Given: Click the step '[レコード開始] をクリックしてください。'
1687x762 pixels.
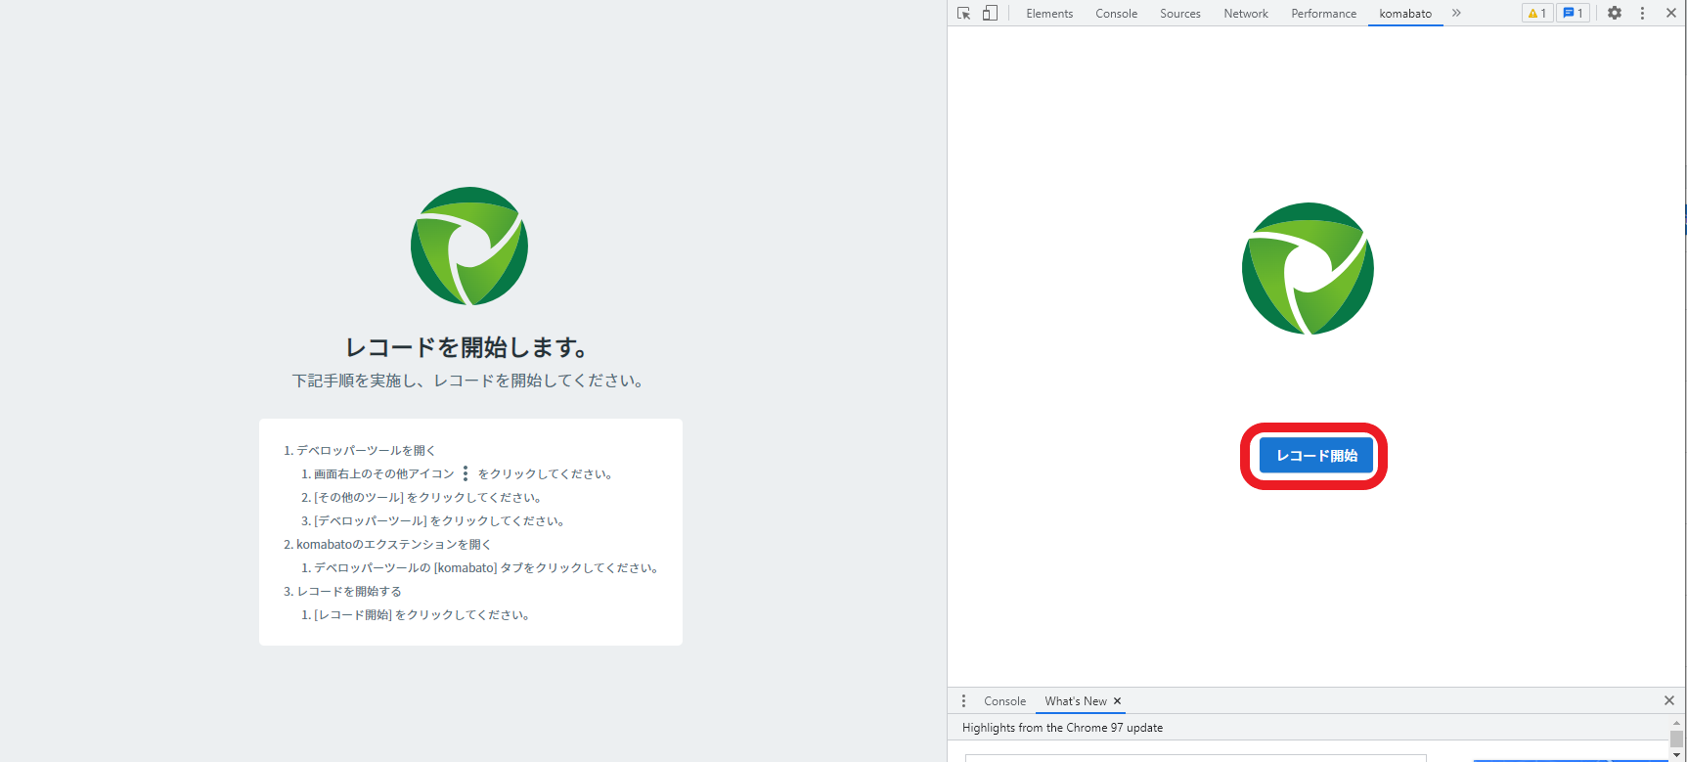Looking at the screenshot, I should pos(422,615).
